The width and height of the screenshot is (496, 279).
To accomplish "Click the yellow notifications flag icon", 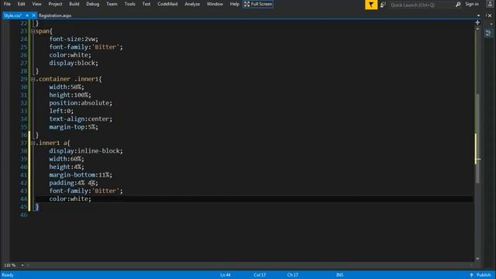I will click(371, 5).
